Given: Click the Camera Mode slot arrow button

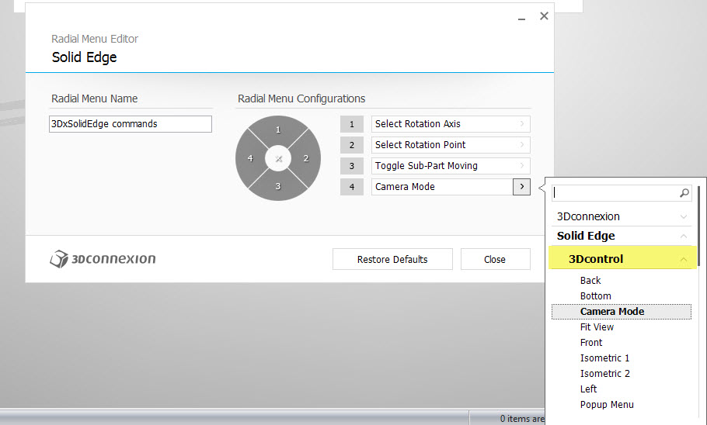Looking at the screenshot, I should click(521, 186).
